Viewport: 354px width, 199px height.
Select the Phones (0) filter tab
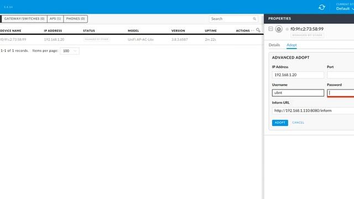[76, 19]
